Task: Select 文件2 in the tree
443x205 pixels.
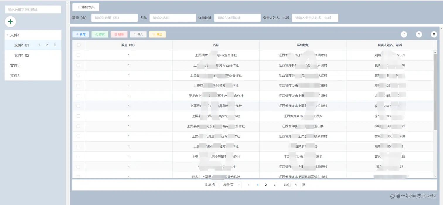Action: click(x=15, y=66)
